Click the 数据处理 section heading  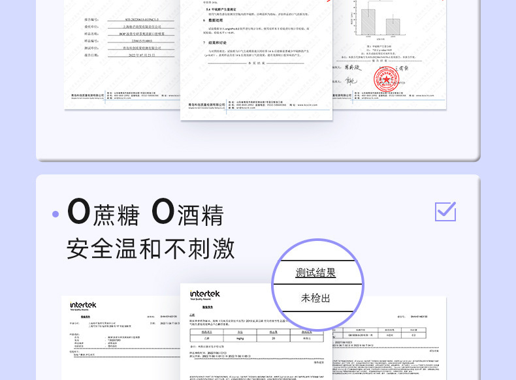(216, 20)
